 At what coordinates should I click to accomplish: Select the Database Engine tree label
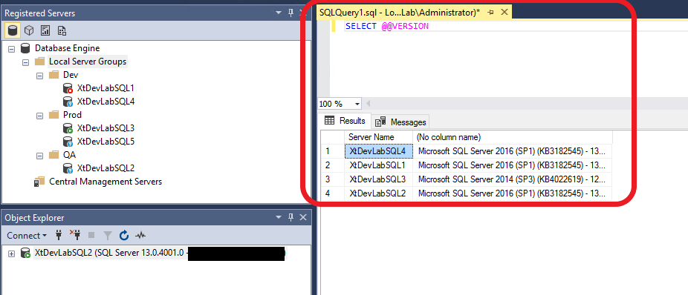[x=67, y=48]
